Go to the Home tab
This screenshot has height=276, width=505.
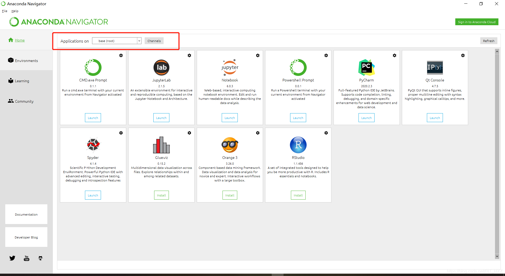click(x=26, y=40)
